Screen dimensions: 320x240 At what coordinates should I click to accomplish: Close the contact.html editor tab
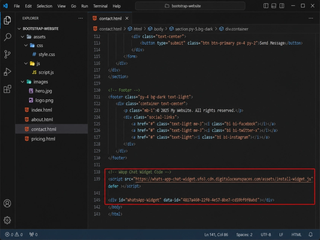pos(127,18)
